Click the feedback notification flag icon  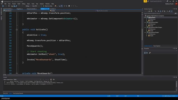click(x=145, y=1)
